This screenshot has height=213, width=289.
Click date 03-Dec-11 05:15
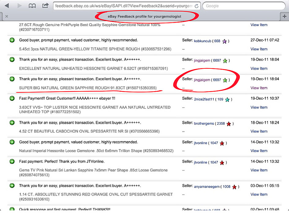(265, 186)
